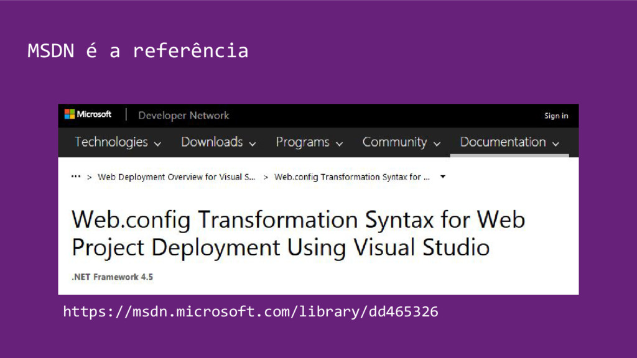Open the Documentation menu
This screenshot has width=637, height=358.
pyautogui.click(x=509, y=142)
